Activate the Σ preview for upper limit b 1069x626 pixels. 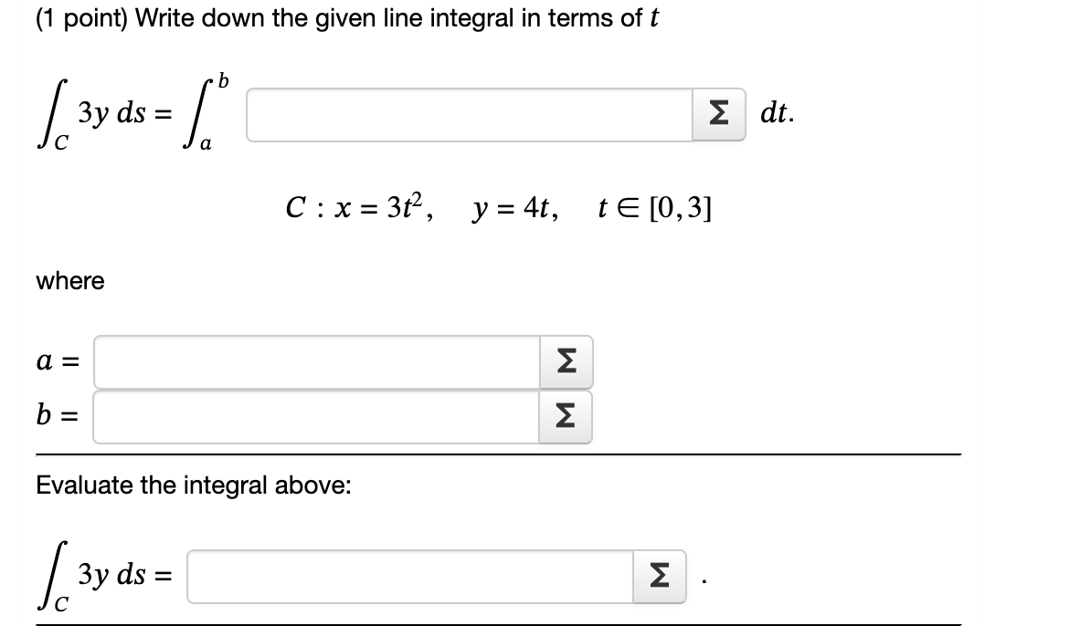[x=565, y=417]
